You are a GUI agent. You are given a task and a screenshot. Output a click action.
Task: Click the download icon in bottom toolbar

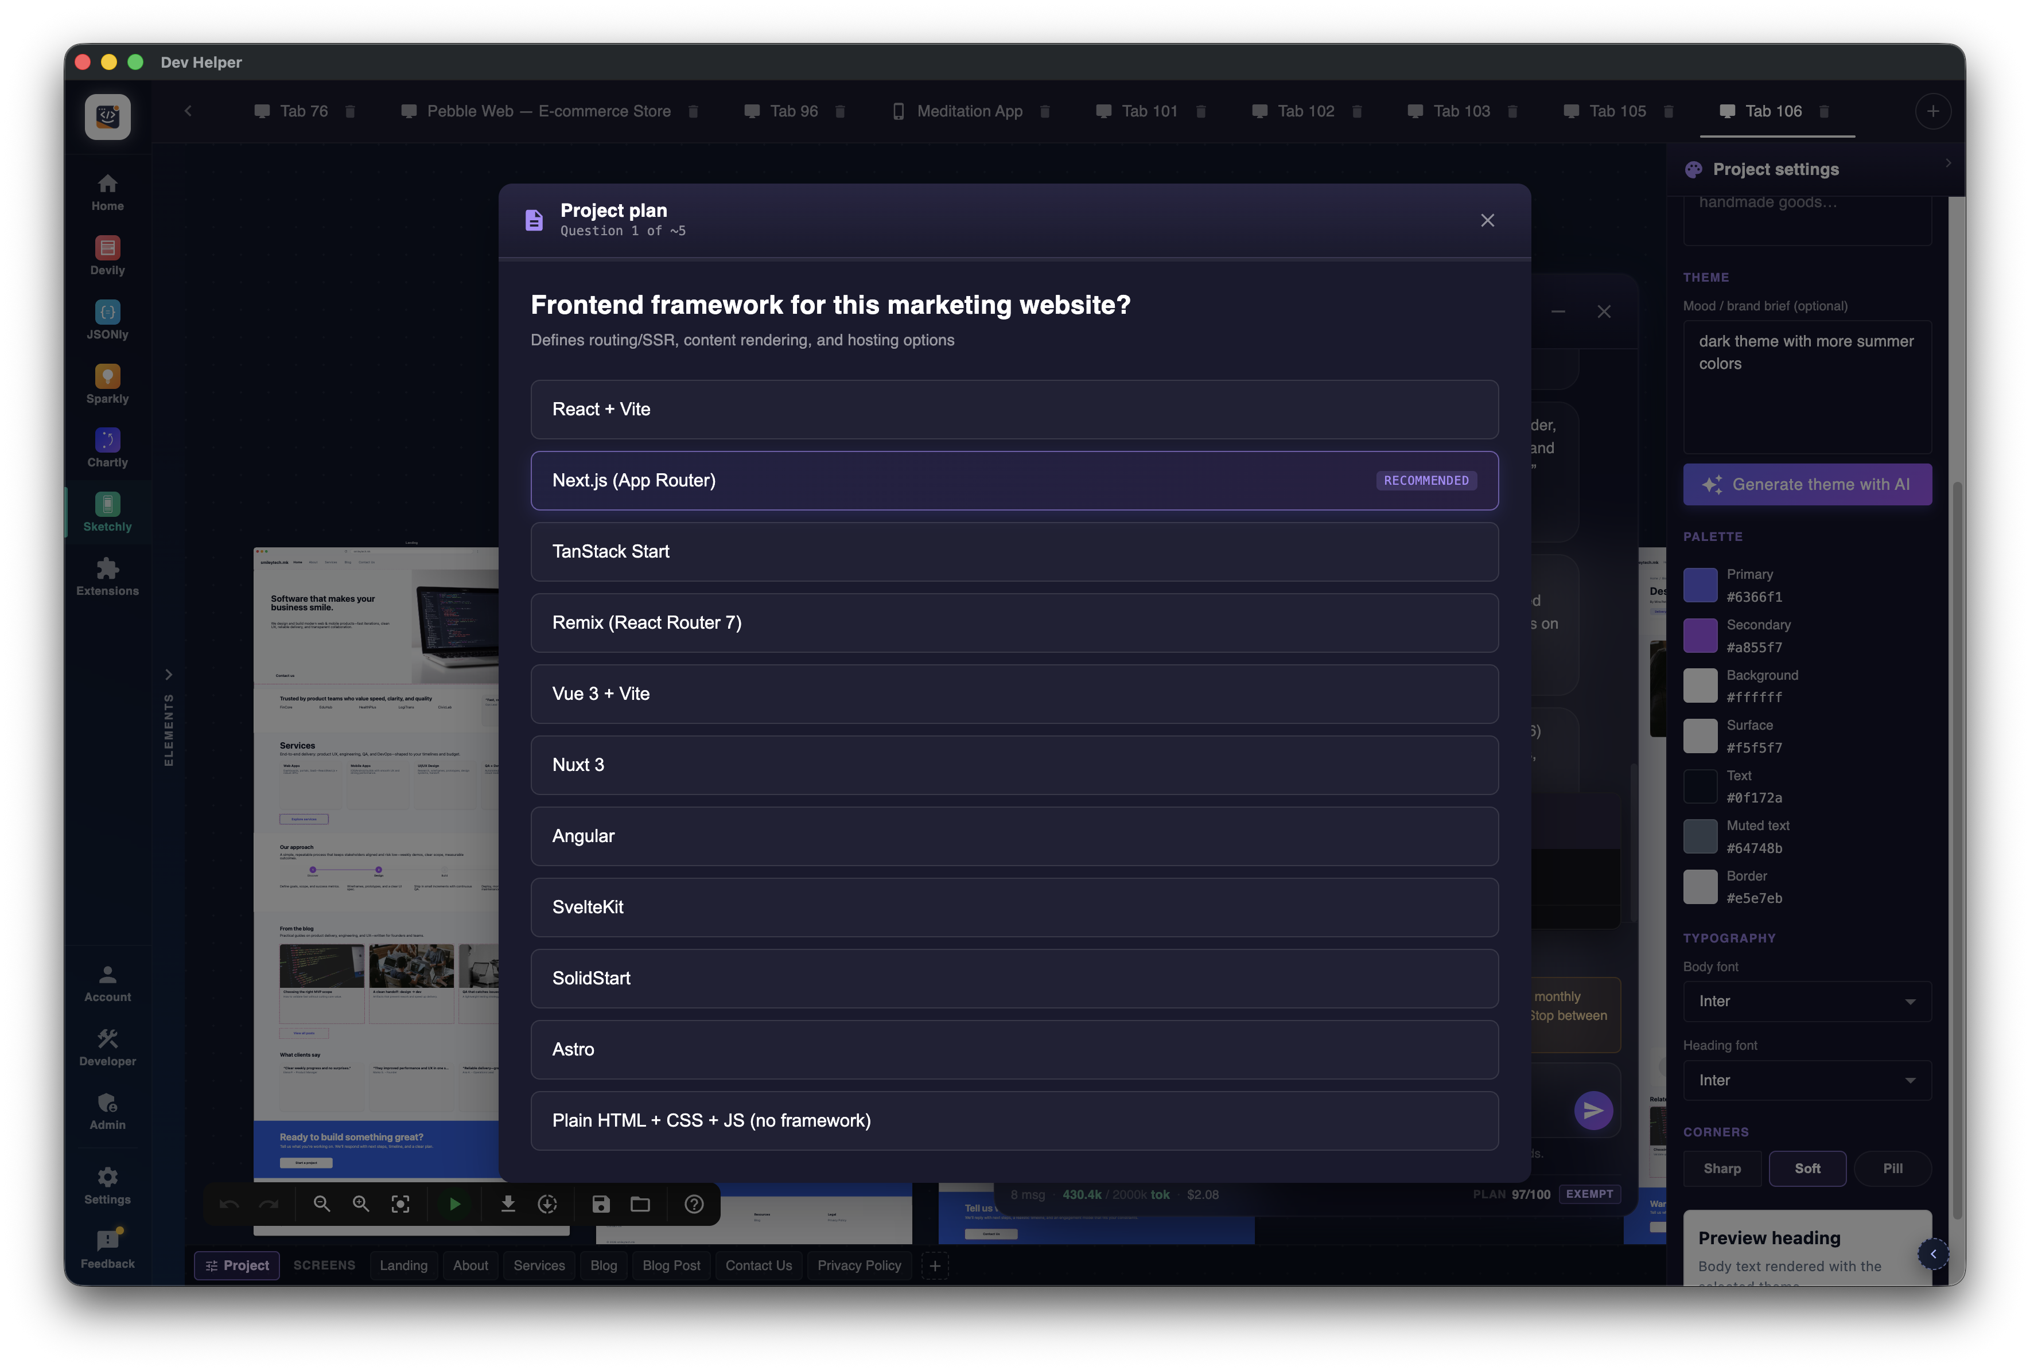507,1204
